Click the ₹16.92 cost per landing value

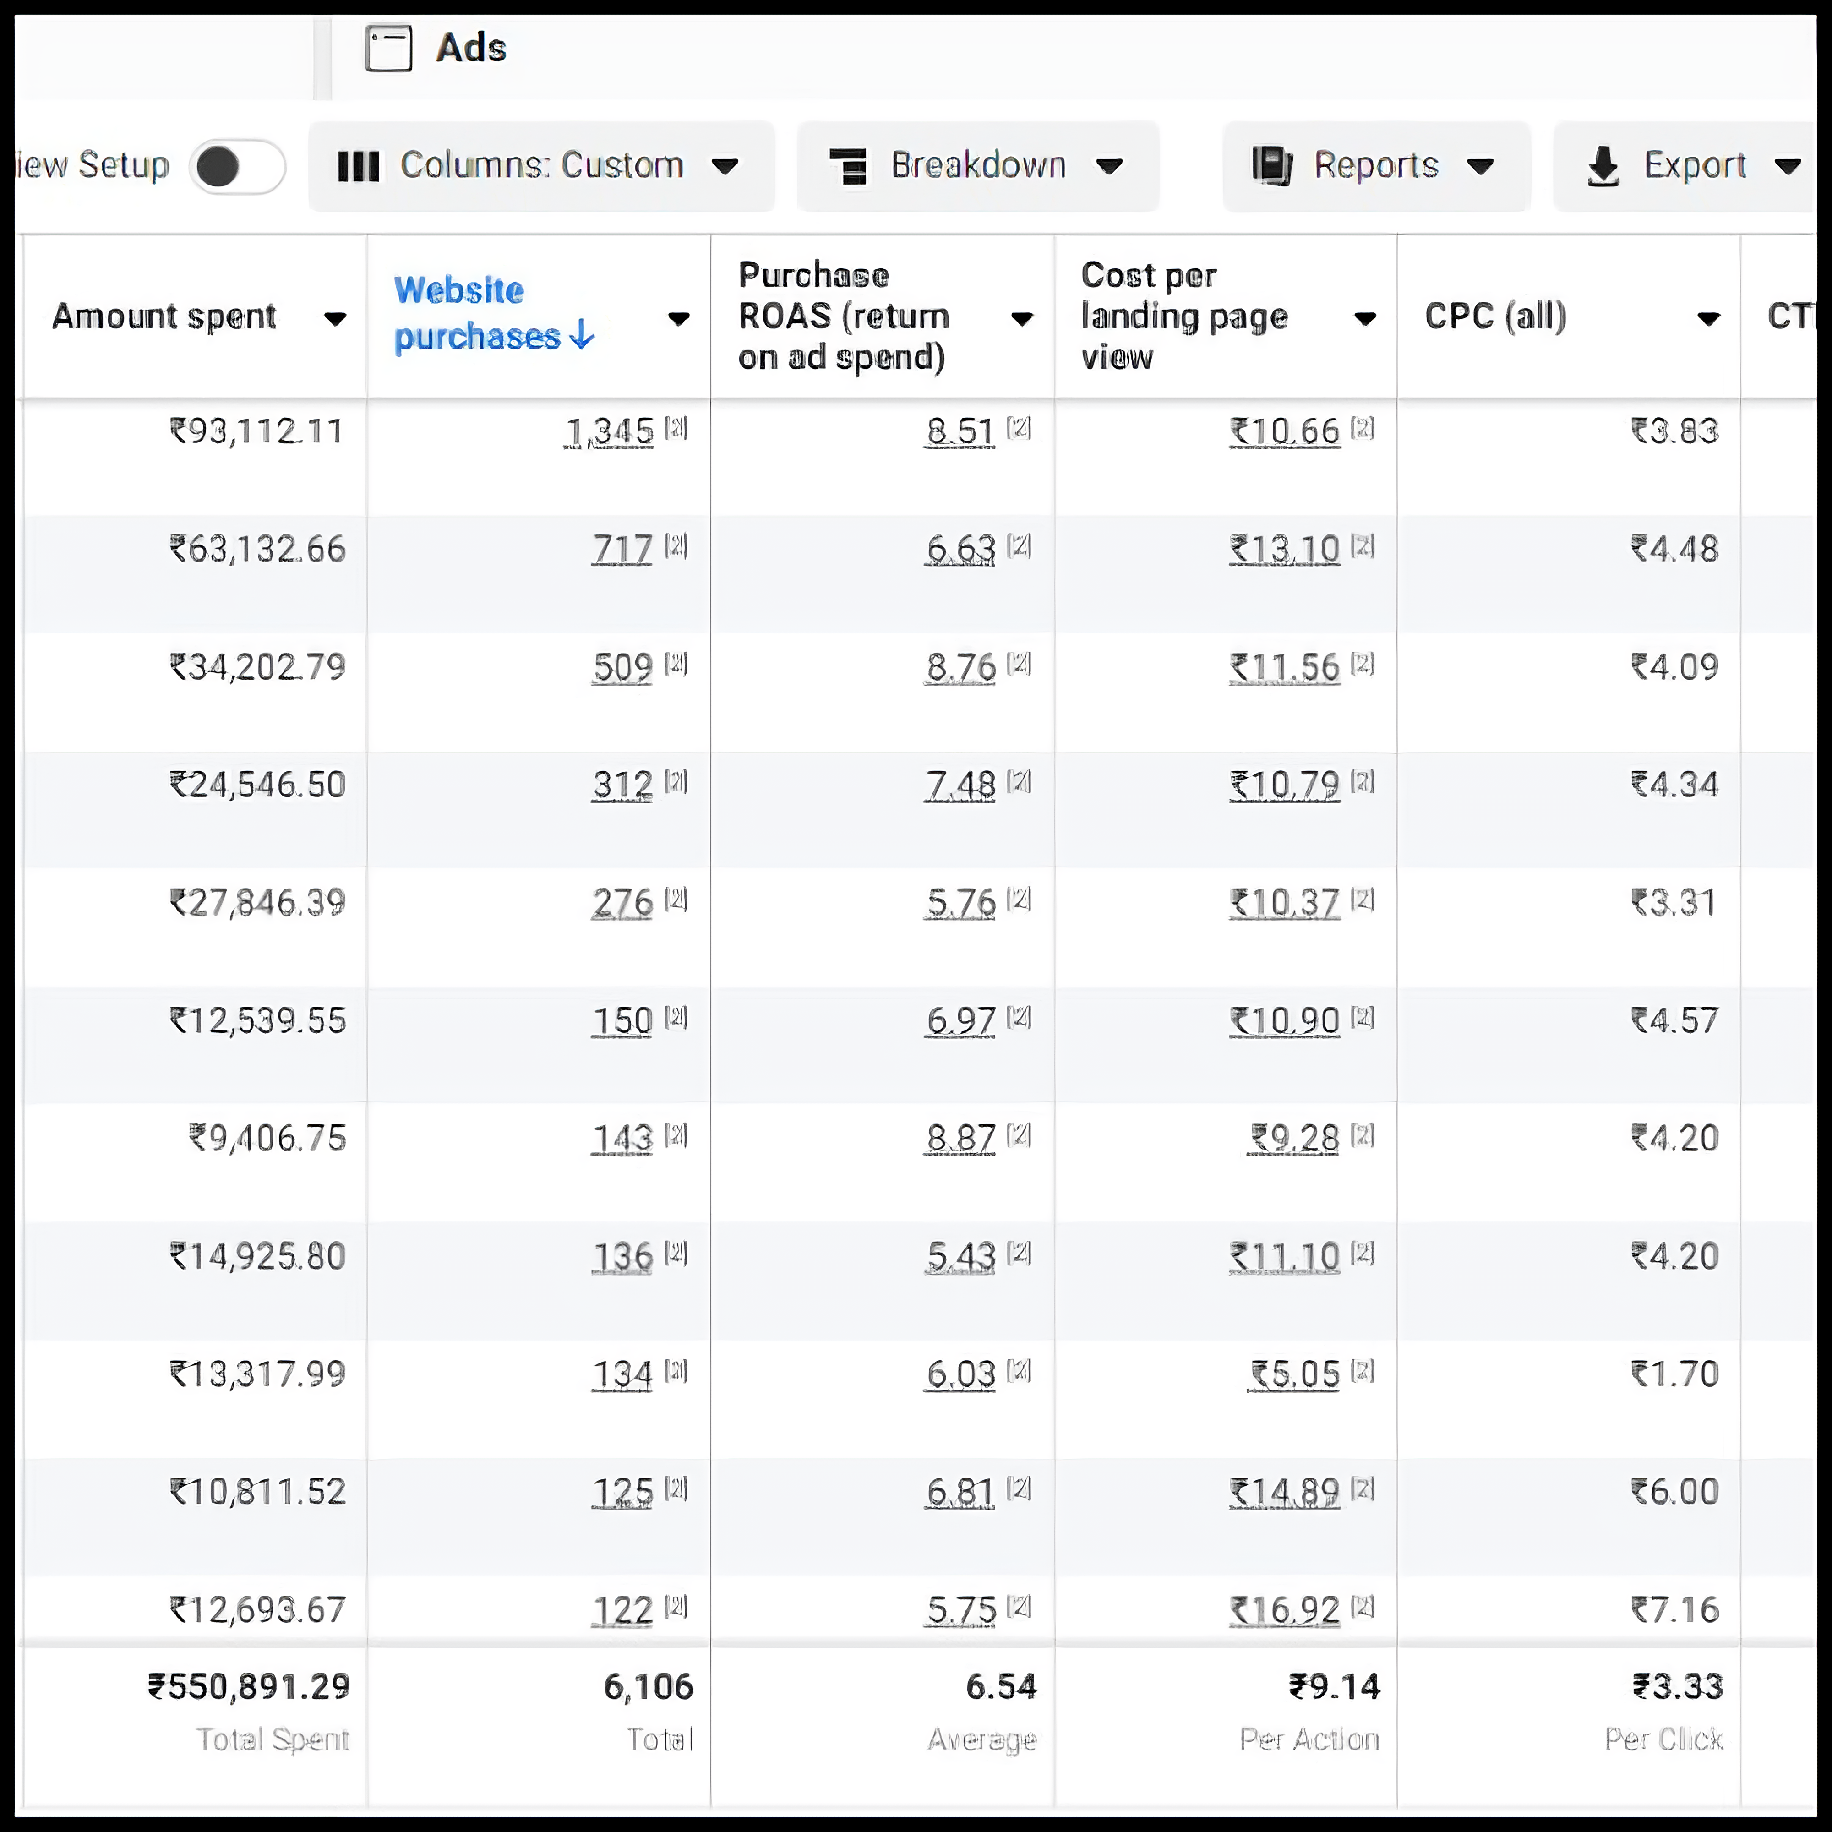point(1285,1611)
